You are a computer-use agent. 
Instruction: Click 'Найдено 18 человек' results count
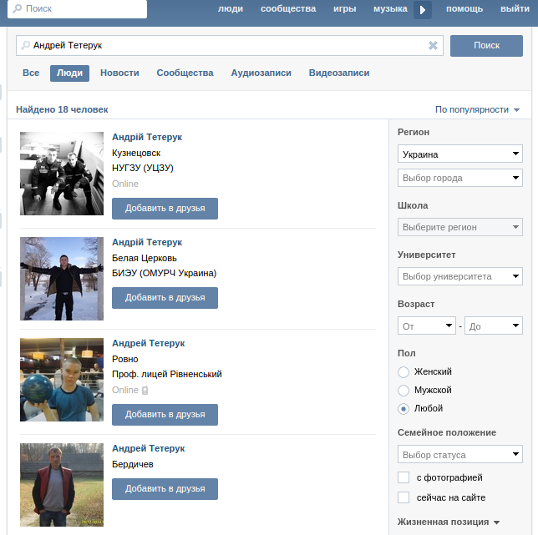pyautogui.click(x=62, y=109)
